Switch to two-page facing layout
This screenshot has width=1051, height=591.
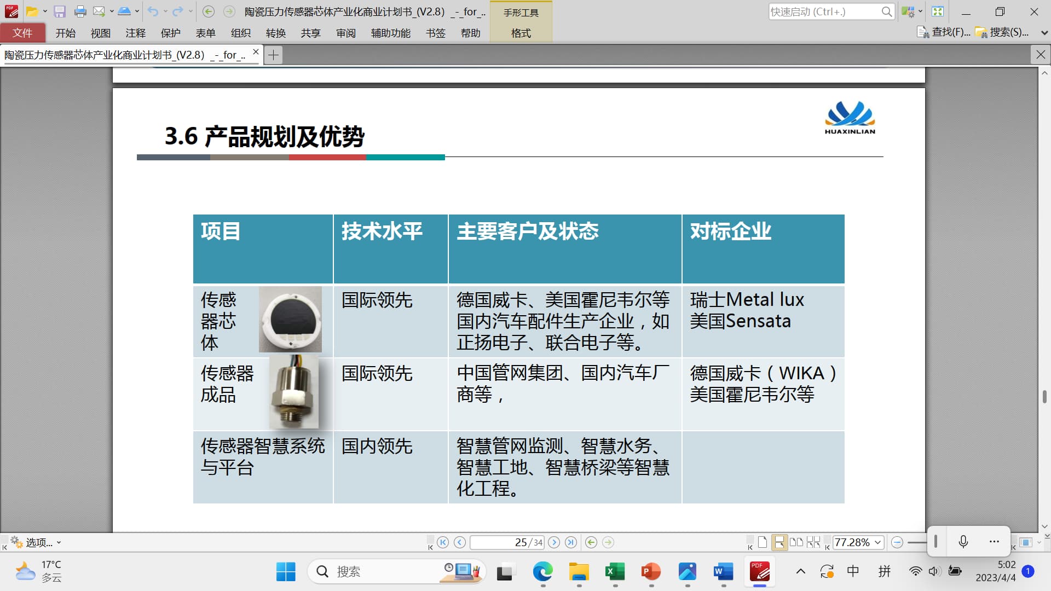[796, 542]
